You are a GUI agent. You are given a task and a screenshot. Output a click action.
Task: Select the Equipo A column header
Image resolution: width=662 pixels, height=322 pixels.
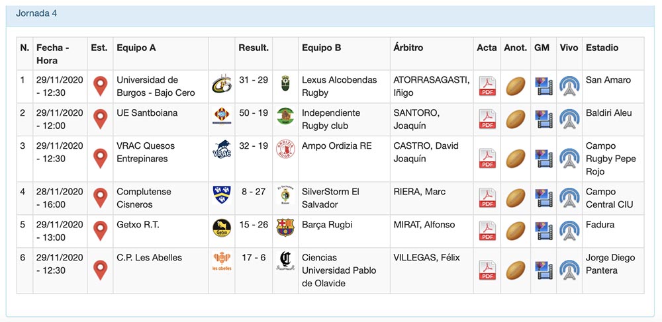pyautogui.click(x=136, y=48)
